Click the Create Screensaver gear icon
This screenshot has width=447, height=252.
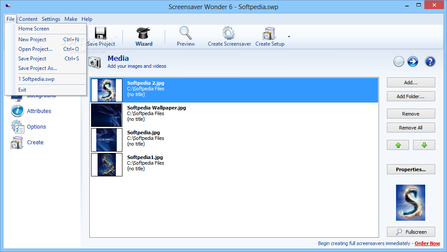pyautogui.click(x=229, y=33)
